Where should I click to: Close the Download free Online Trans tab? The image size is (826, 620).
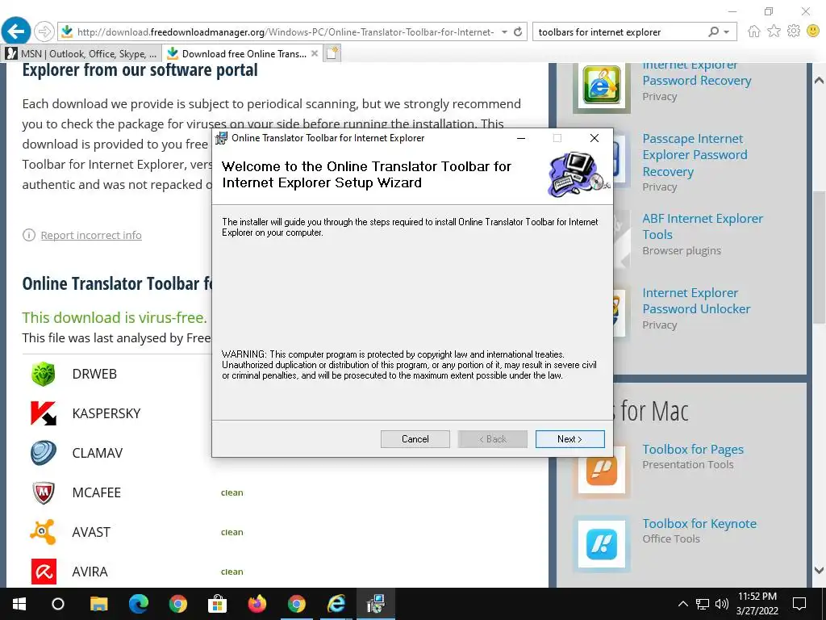click(x=315, y=54)
